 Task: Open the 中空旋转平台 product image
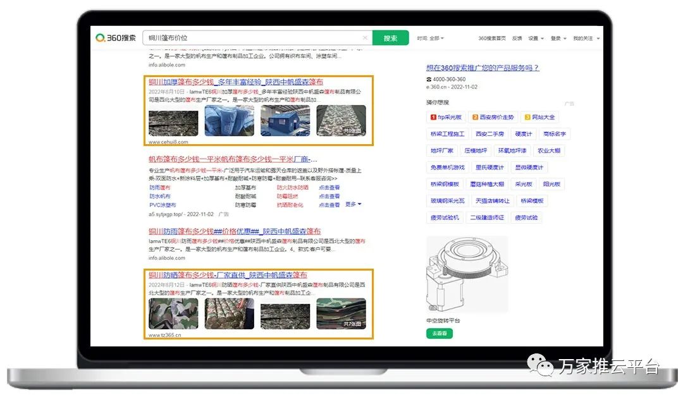pos(467,275)
